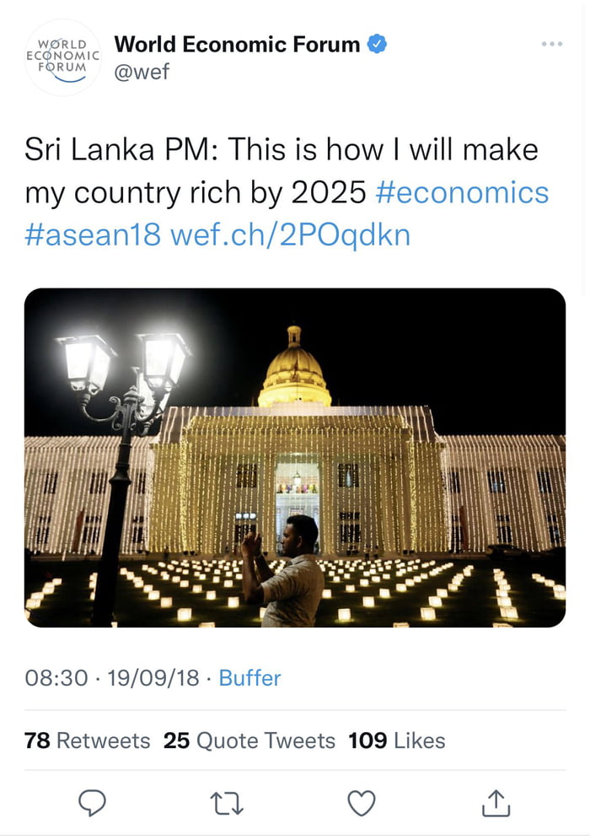590x840 pixels.
Task: Click the blue verified badge
Action: pos(377,44)
